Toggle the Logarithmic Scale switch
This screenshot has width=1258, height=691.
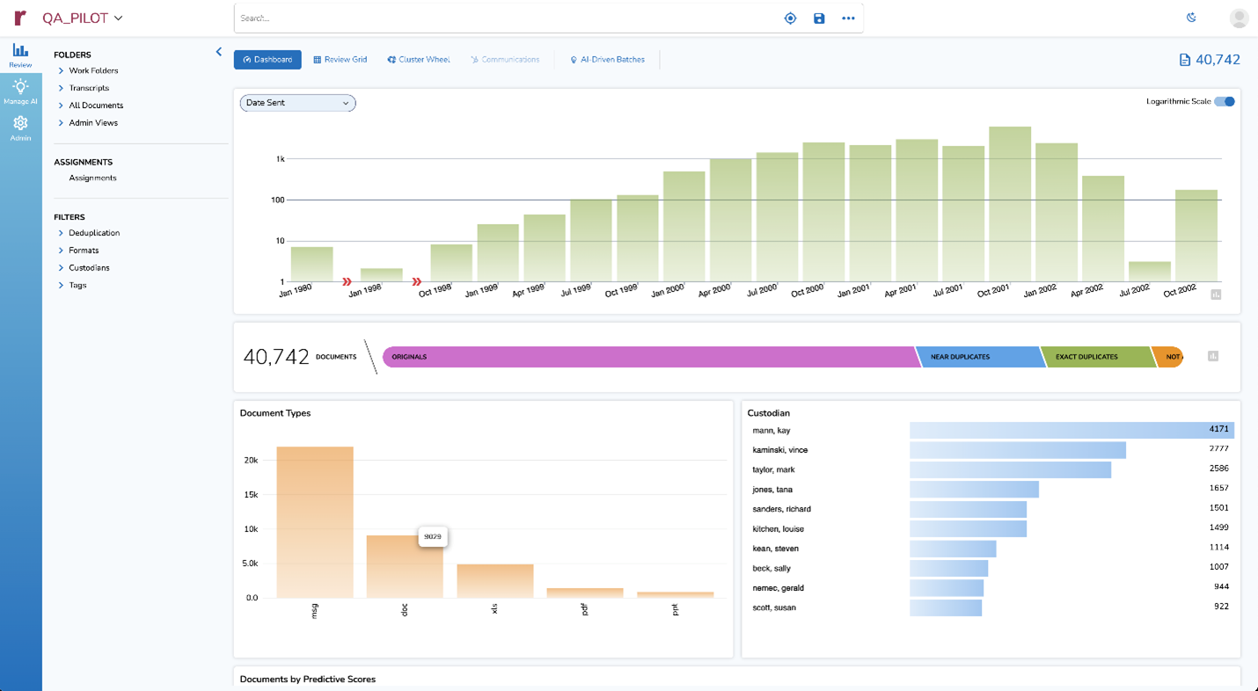pyautogui.click(x=1225, y=101)
